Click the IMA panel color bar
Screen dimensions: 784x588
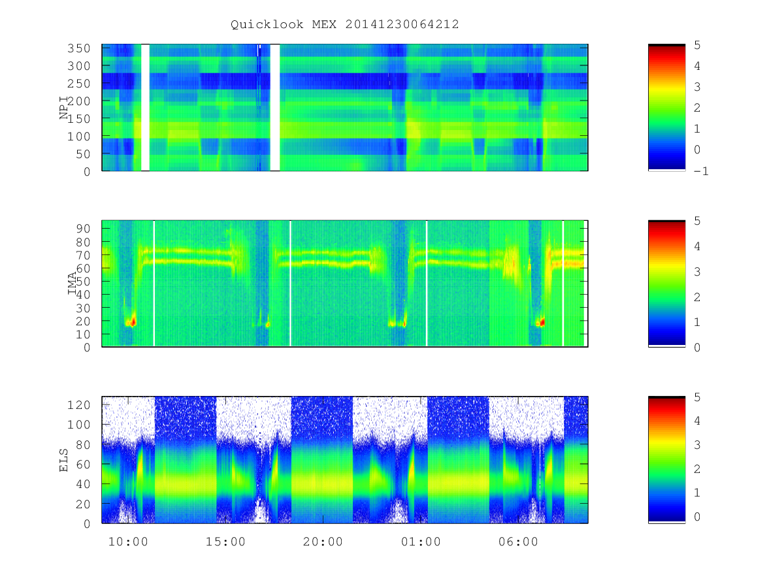point(666,284)
